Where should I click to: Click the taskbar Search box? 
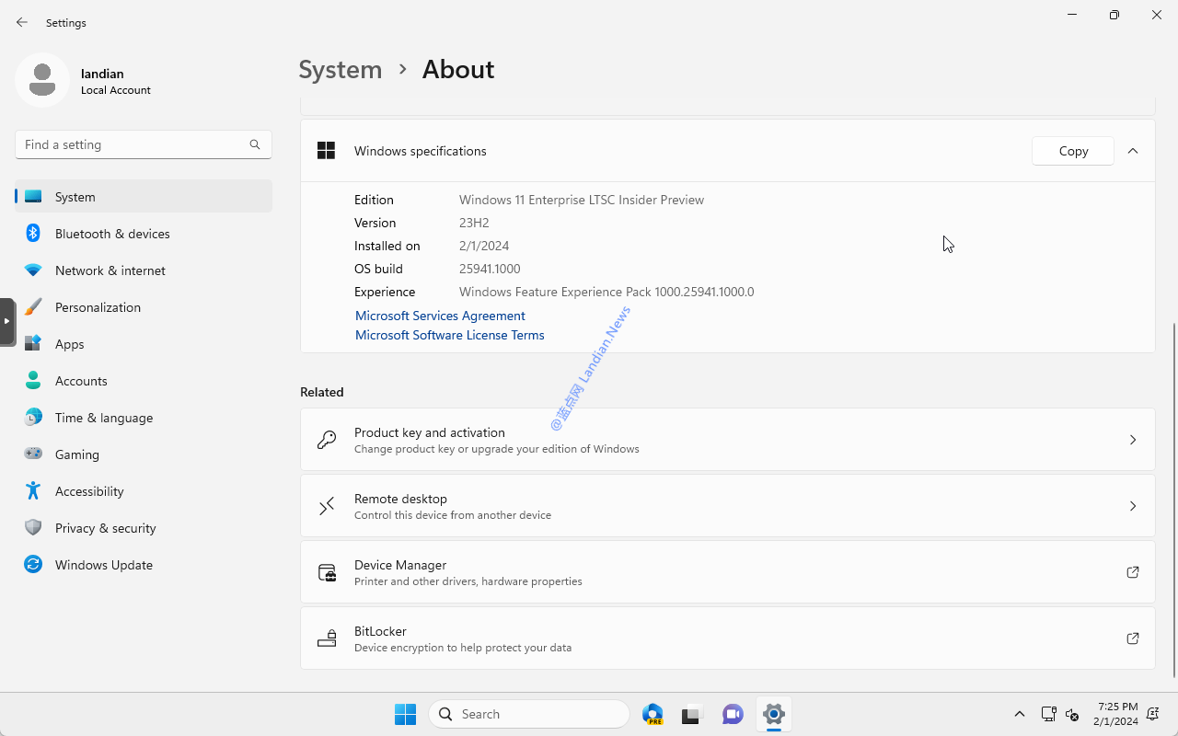(529, 714)
